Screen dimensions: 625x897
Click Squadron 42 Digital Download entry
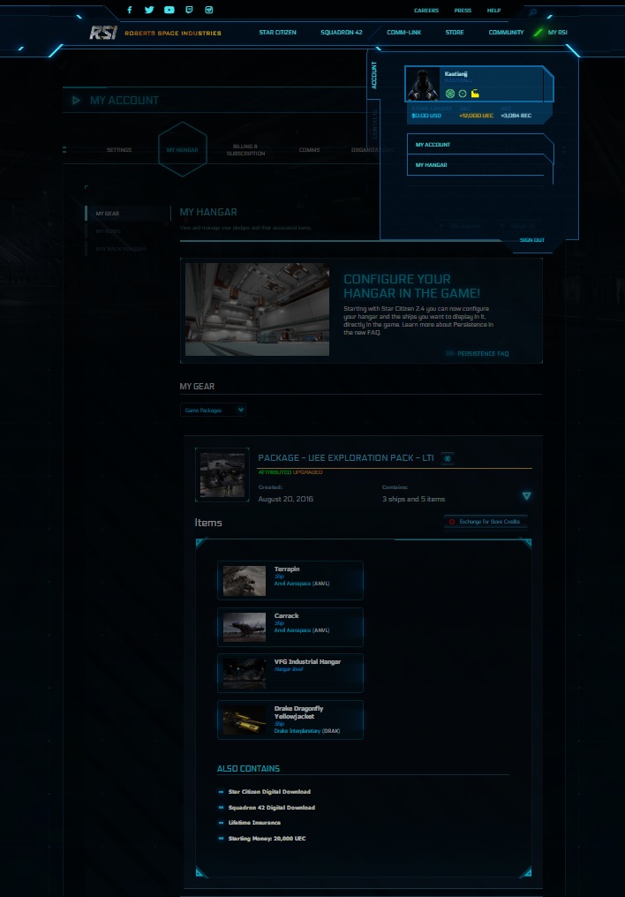[271, 808]
